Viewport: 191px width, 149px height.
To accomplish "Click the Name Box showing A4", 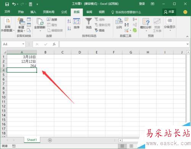I will 12,44.
